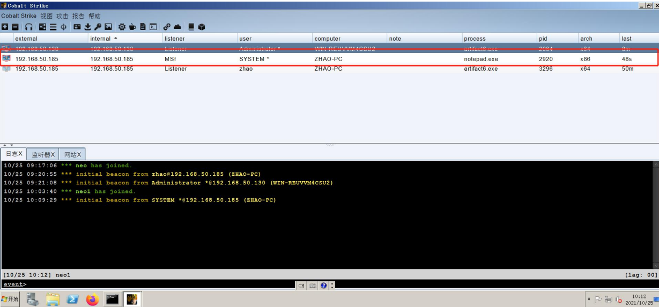659x307 pixels.
Task: Click the event log vertical scrollbar
Action: pos(656,214)
